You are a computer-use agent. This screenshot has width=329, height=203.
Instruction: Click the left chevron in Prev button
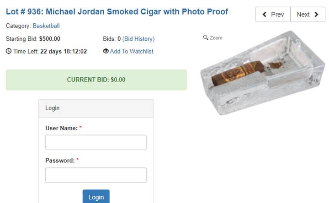(x=265, y=15)
